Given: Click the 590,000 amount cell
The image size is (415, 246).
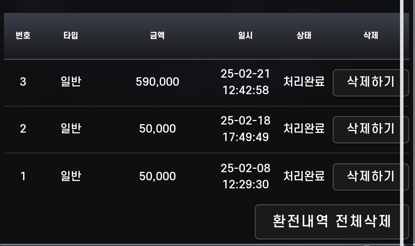Looking at the screenshot, I should 157,82.
